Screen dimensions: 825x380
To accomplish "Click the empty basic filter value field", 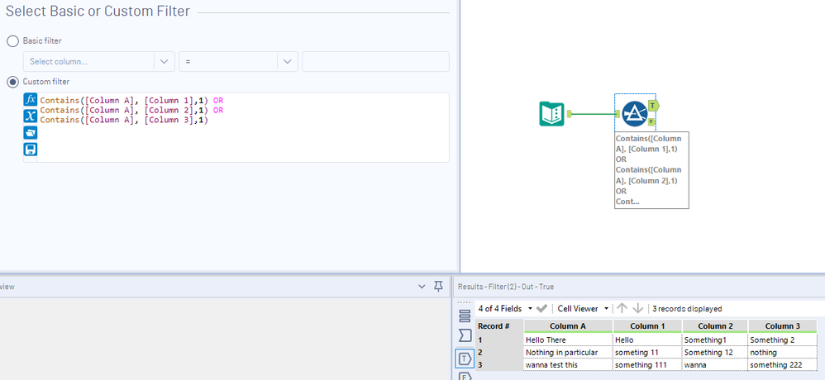I will click(375, 61).
